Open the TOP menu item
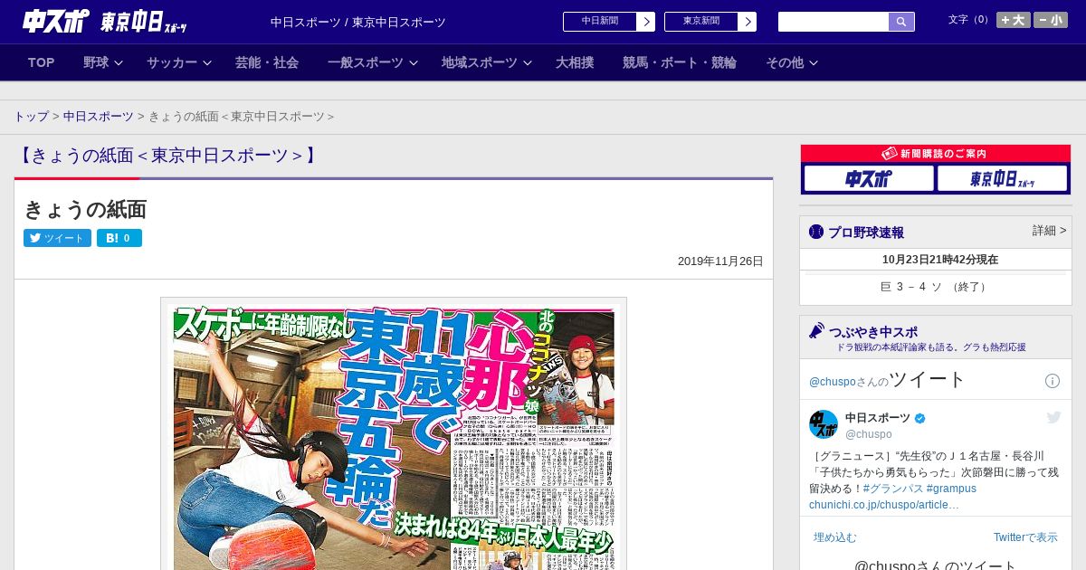This screenshot has width=1086, height=570. coord(42,62)
